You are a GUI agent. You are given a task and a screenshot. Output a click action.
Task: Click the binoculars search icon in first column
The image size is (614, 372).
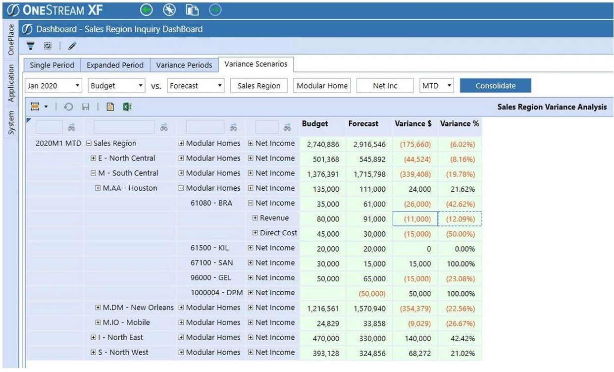click(x=72, y=127)
